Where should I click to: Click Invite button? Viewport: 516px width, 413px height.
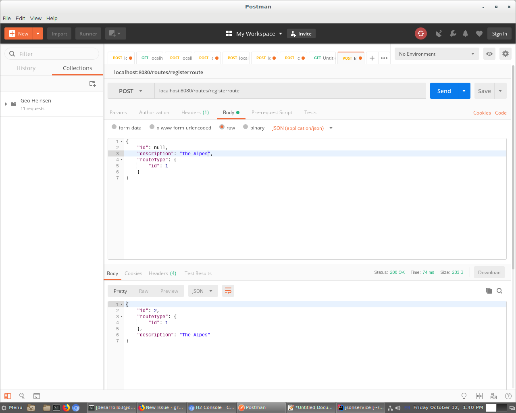point(301,33)
